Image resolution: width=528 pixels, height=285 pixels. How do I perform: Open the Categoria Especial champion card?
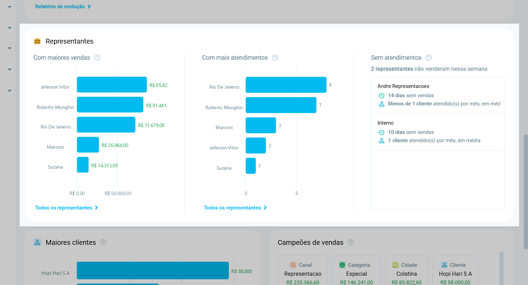click(x=357, y=270)
